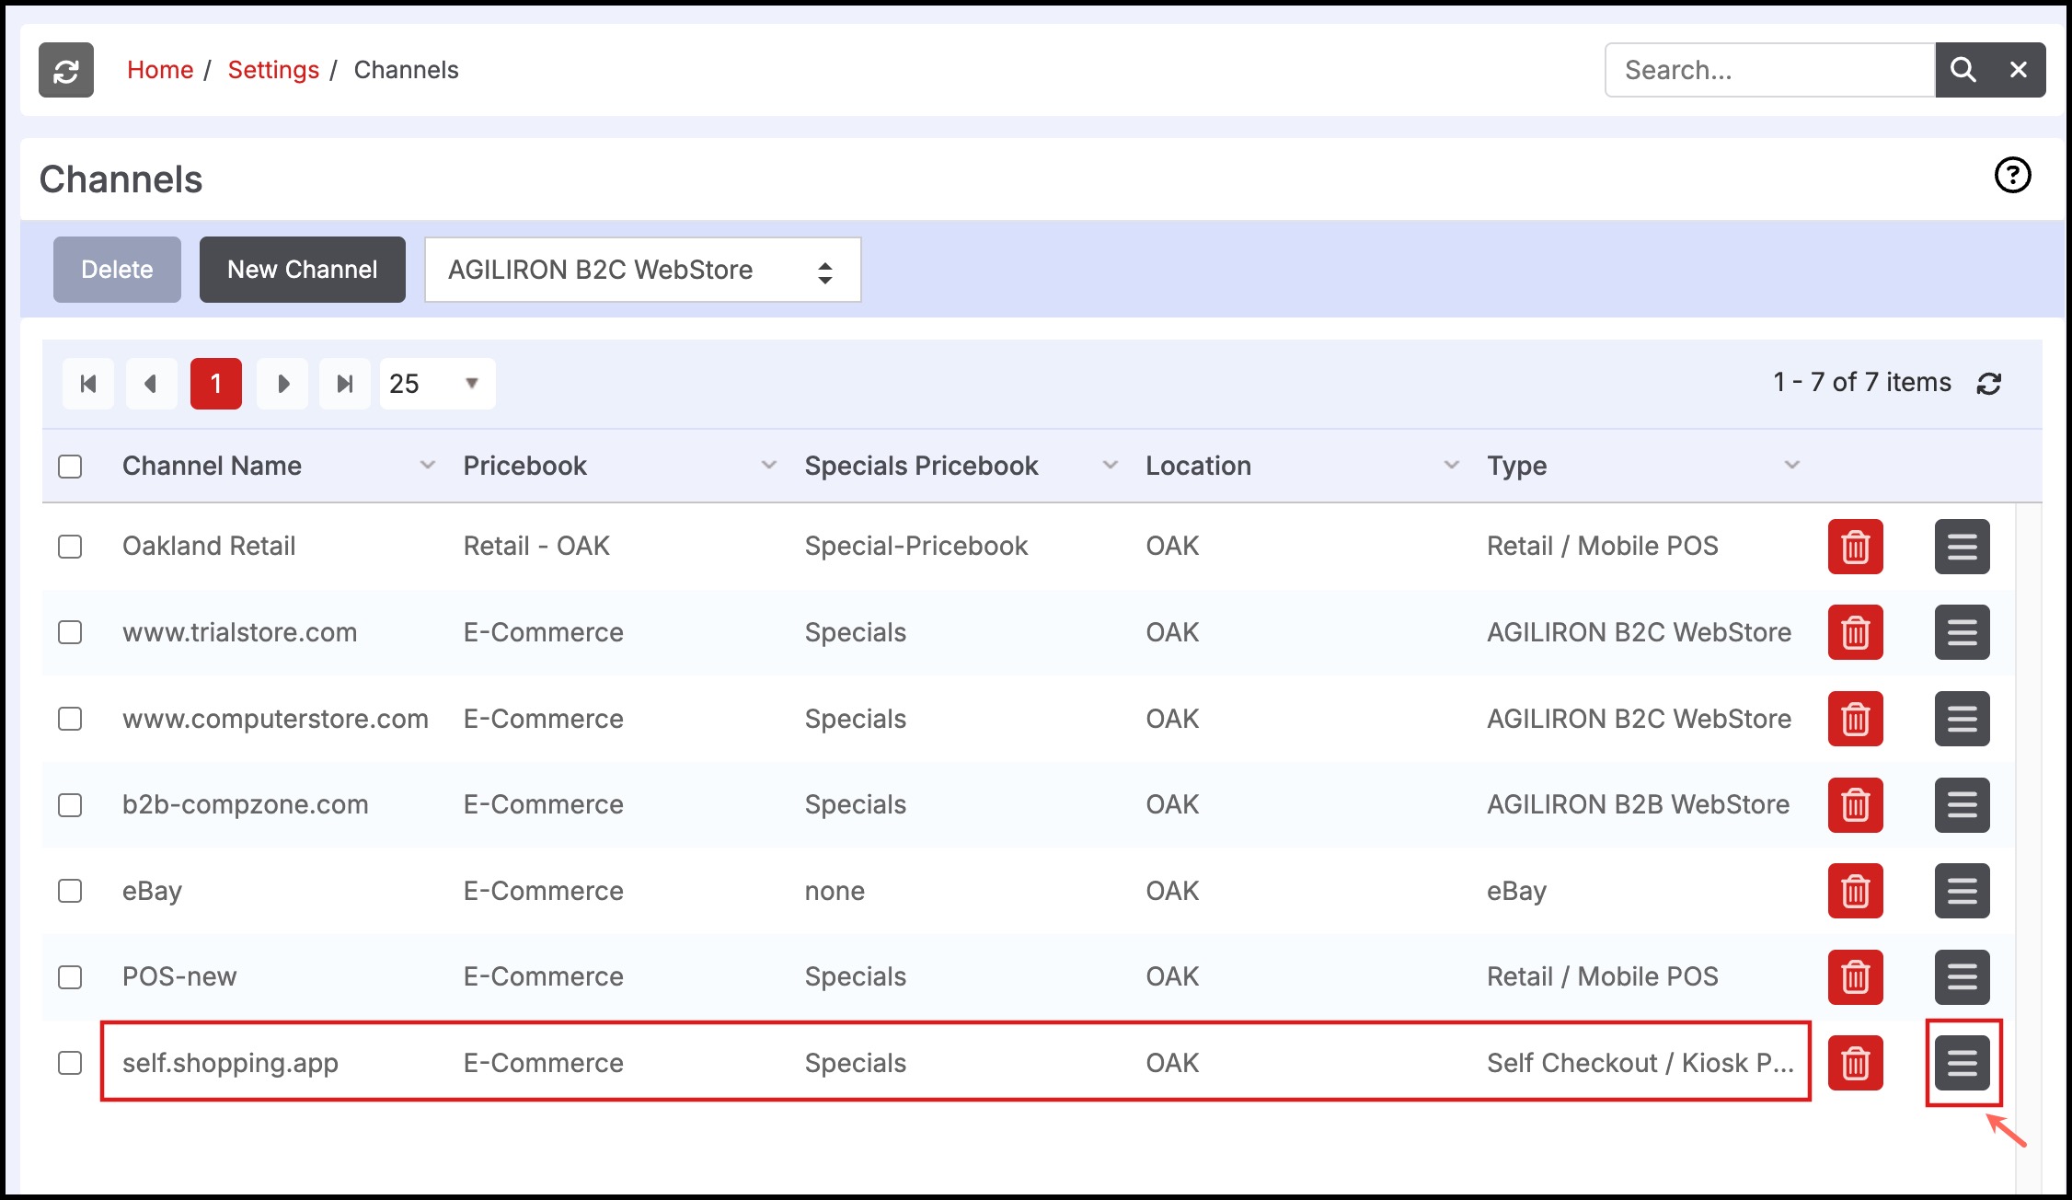Open actions menu for self.shopping.app row
The image size is (2072, 1200).
[1962, 1063]
